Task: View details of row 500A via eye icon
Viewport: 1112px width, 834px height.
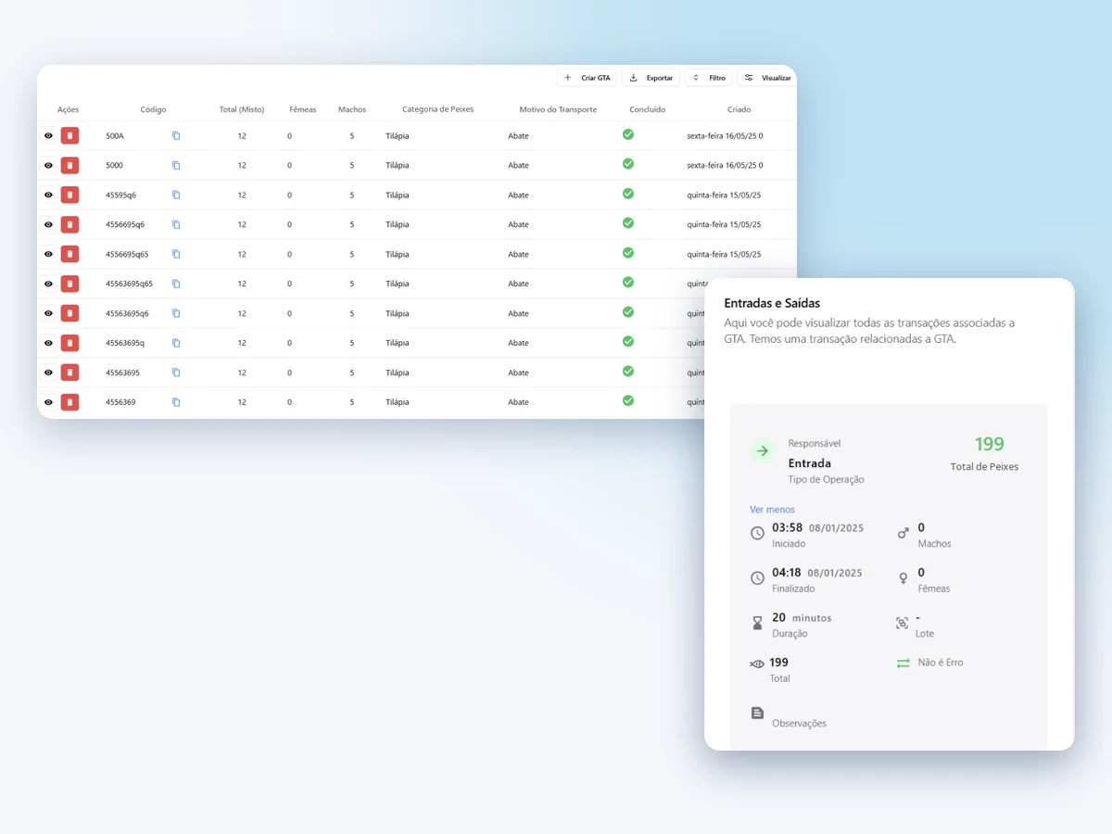Action: tap(48, 136)
